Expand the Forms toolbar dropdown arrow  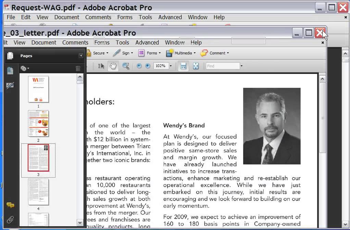coord(160,53)
